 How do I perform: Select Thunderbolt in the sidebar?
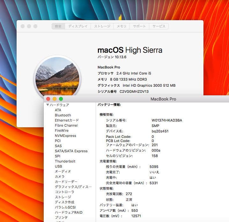[x=65, y=161]
